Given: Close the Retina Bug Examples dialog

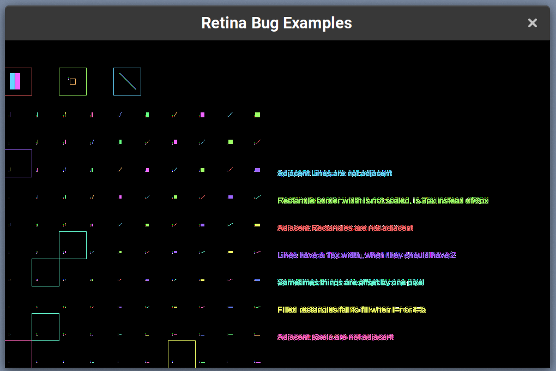Looking at the screenshot, I should coord(532,23).
